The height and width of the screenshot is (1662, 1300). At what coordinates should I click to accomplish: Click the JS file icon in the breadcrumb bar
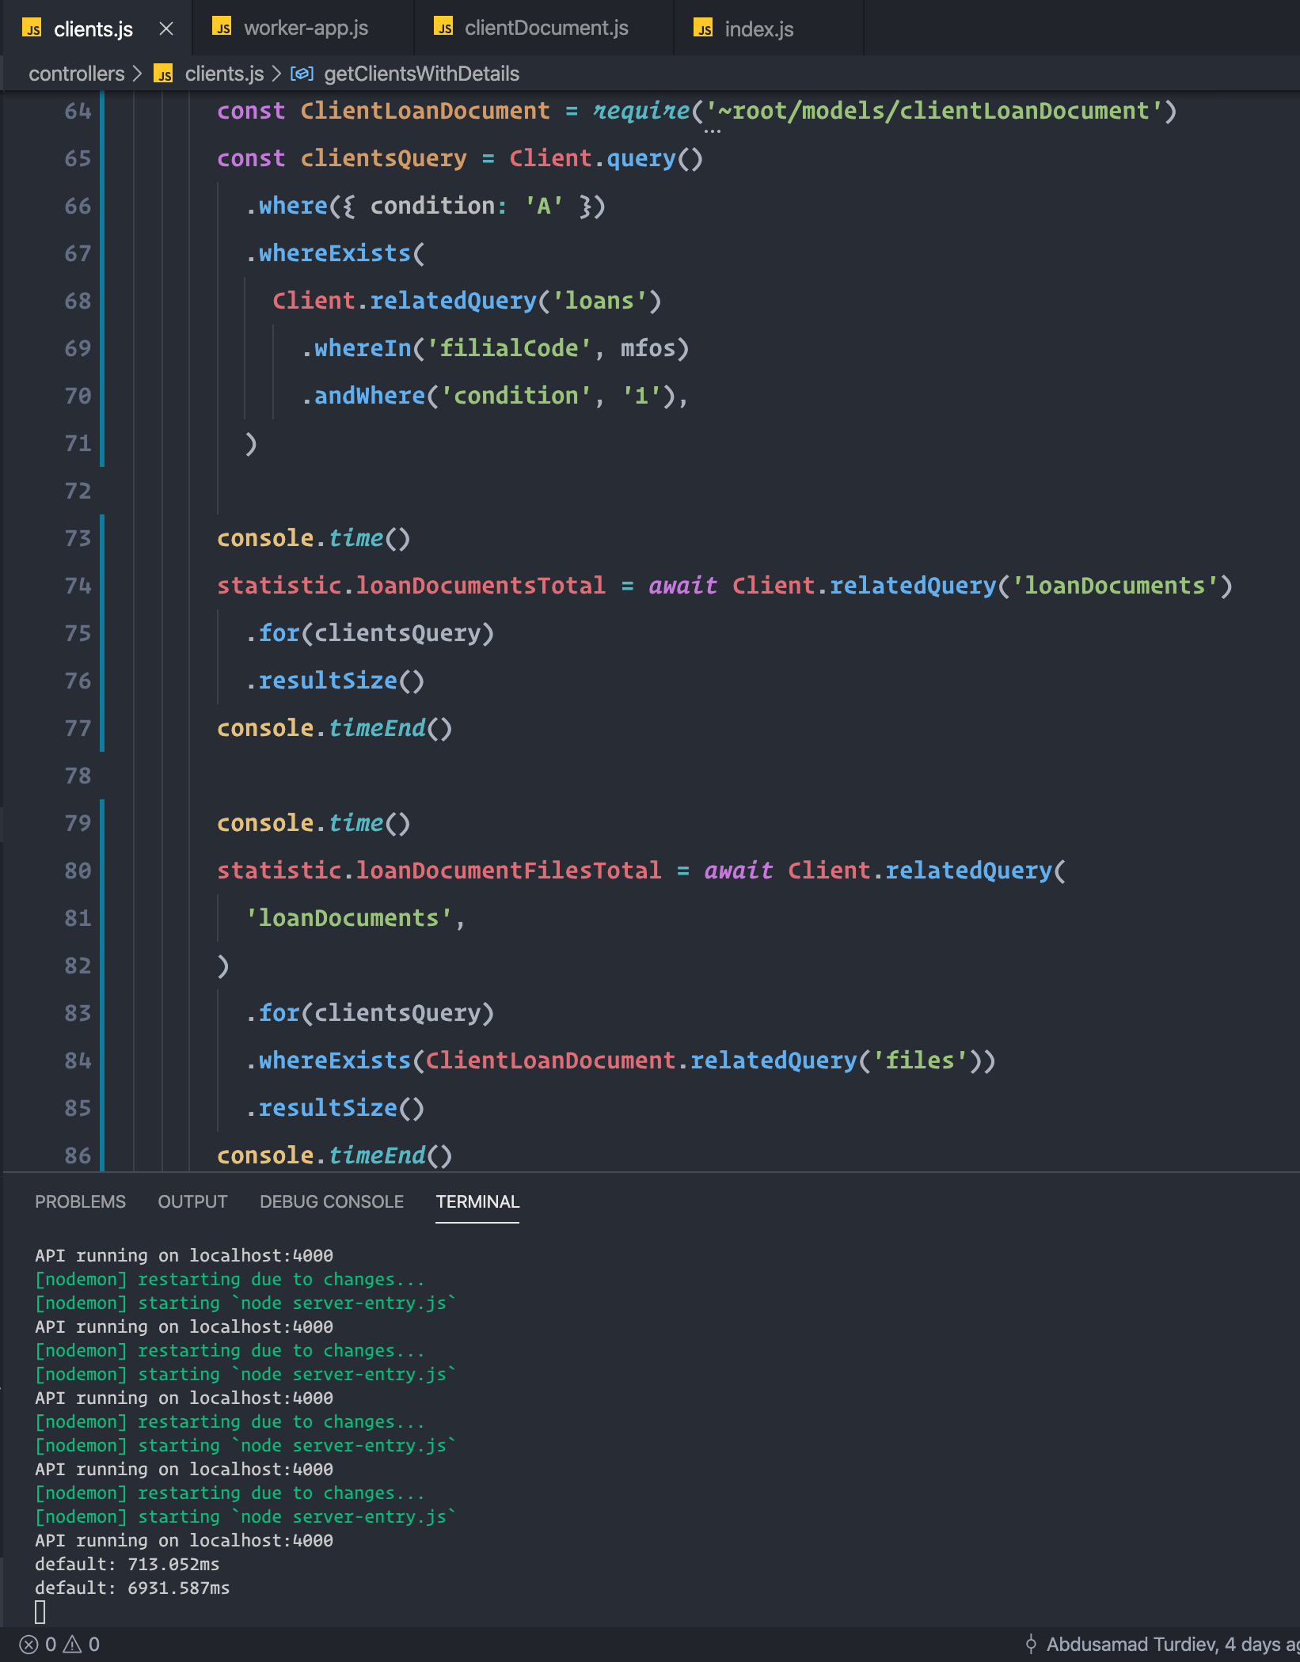point(164,74)
